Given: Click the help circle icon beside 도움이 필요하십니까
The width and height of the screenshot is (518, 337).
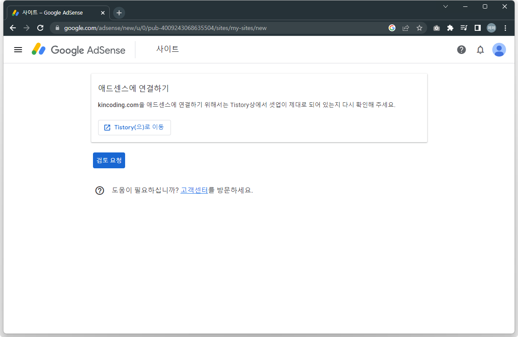Looking at the screenshot, I should click(x=100, y=191).
